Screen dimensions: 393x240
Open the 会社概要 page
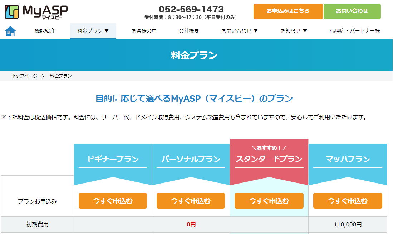(x=189, y=31)
